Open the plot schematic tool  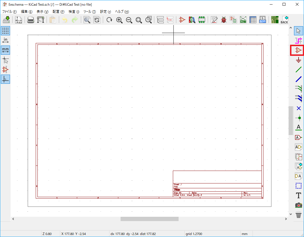(x=41, y=20)
